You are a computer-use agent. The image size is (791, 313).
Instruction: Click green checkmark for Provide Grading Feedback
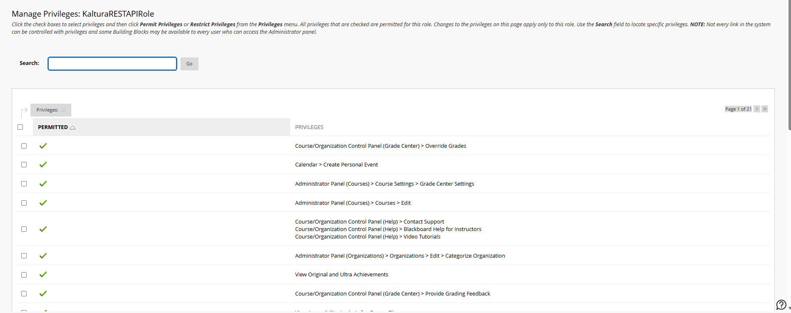[x=43, y=293]
